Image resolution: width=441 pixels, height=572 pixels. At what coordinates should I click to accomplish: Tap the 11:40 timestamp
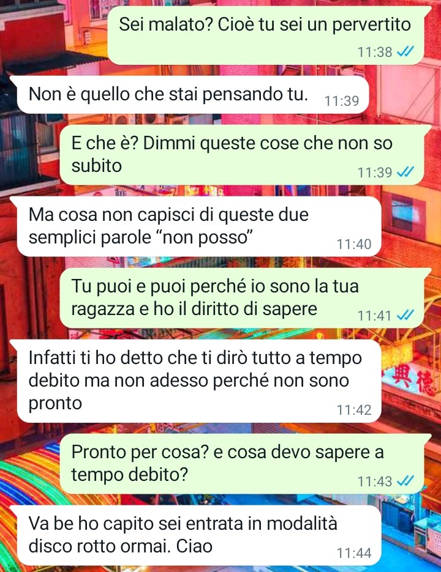(x=353, y=244)
